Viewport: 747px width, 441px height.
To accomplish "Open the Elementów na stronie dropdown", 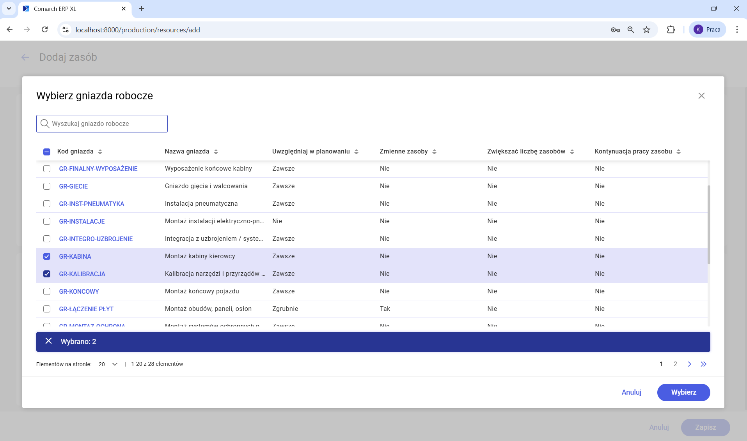I will tap(108, 364).
